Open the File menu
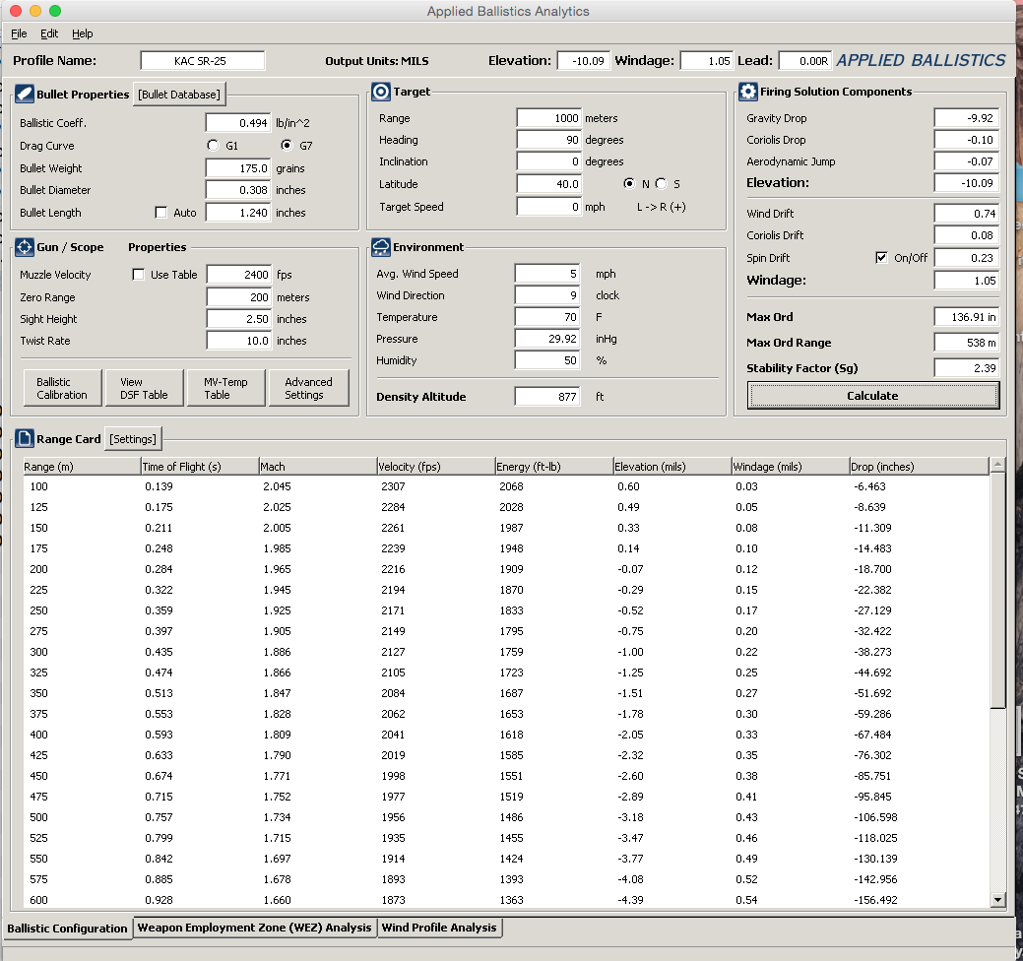This screenshot has width=1023, height=961. (19, 33)
